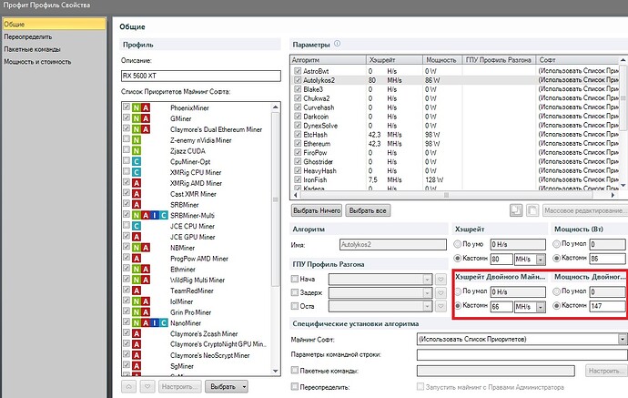The image size is (628, 398).
Task: Click the I badge of SRBMiner-Multi
Action: pyautogui.click(x=155, y=215)
